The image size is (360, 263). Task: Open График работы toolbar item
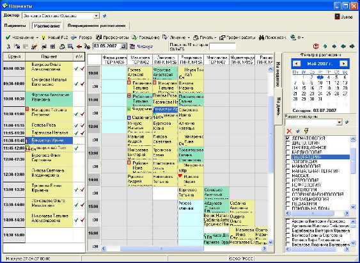238,38
